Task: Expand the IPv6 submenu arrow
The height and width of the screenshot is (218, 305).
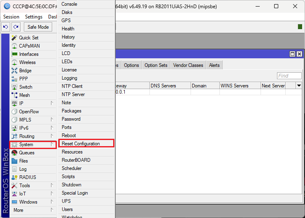Action: pyautogui.click(x=52, y=128)
